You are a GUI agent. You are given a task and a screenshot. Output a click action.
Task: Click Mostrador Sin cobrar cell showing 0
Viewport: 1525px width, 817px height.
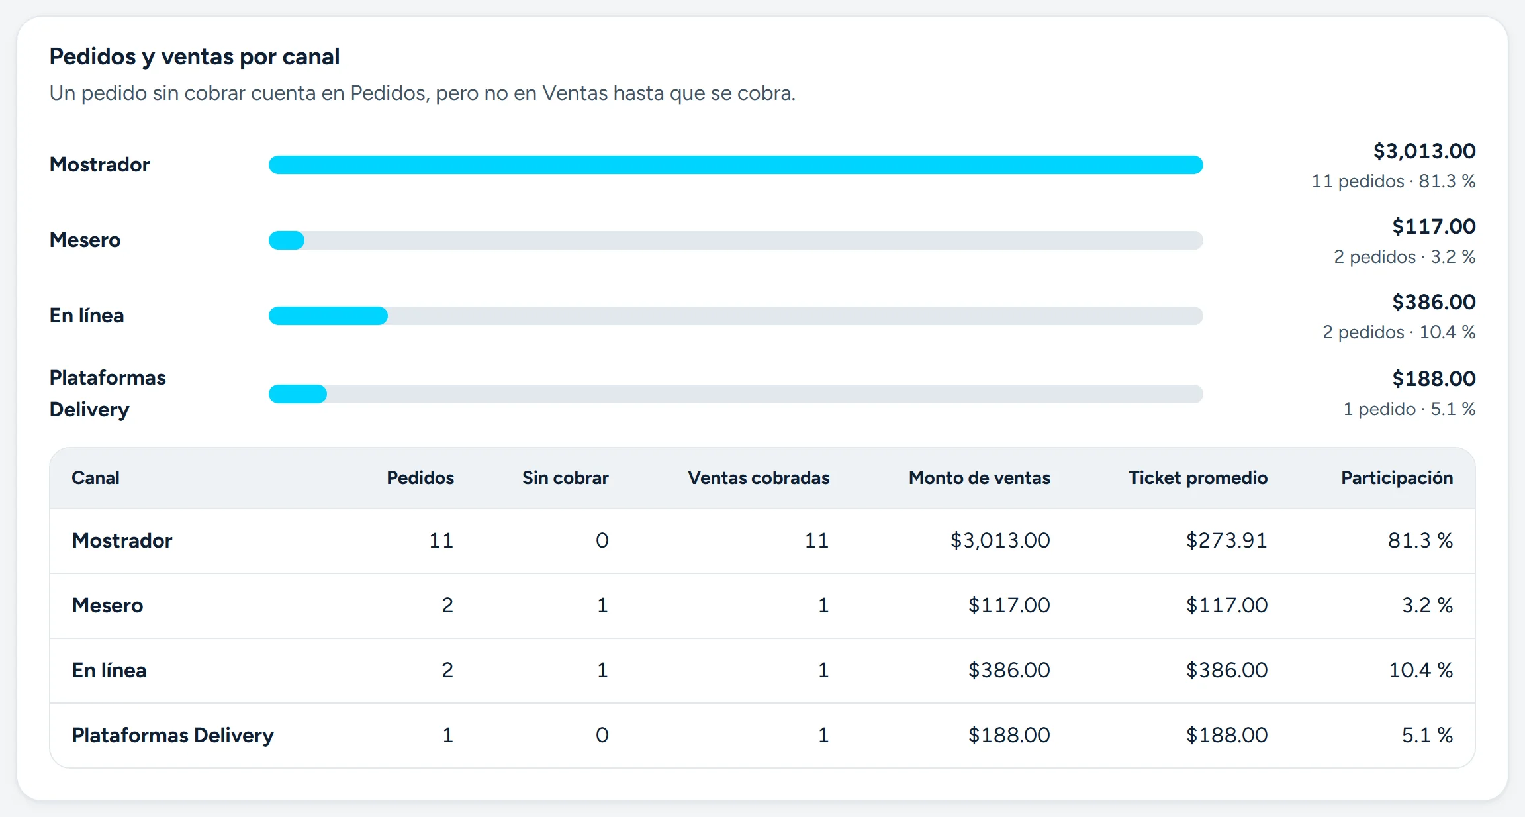(602, 541)
